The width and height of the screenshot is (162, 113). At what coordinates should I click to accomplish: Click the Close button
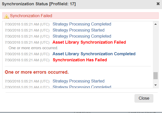click(144, 98)
